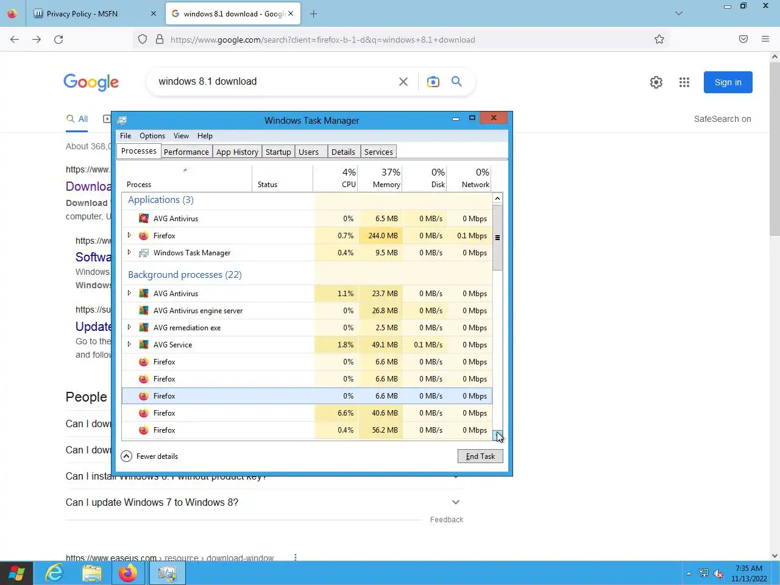
Task: Expand the Firefox application process group
Action: click(x=129, y=235)
